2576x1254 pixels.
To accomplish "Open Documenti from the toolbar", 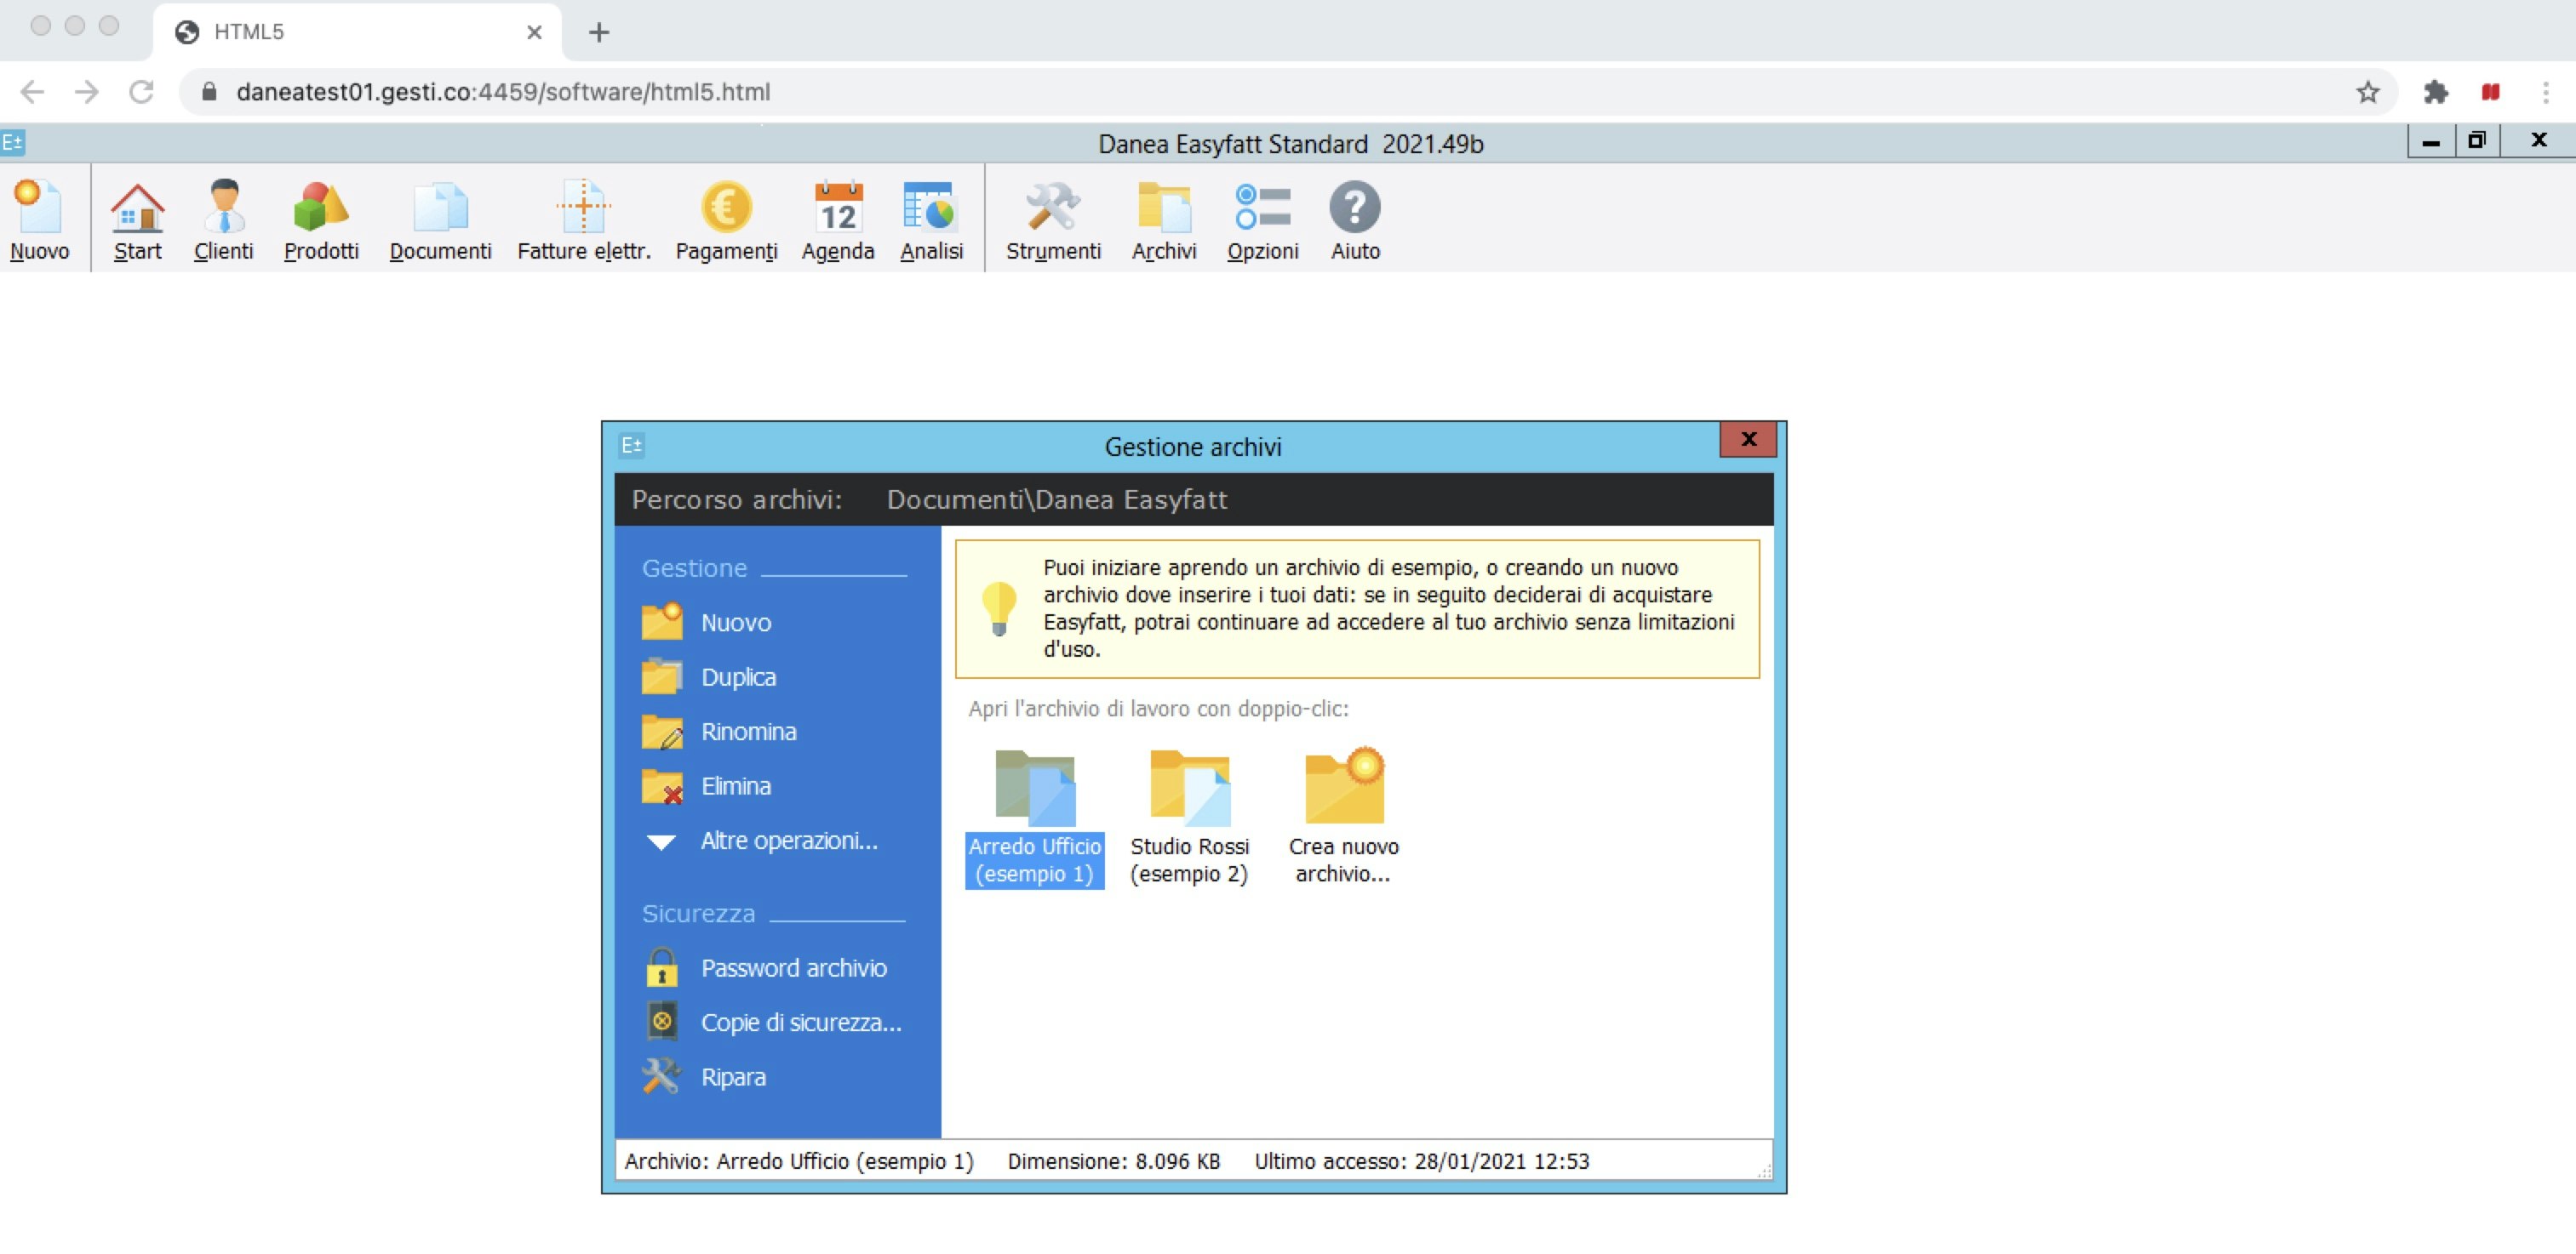I will (440, 218).
